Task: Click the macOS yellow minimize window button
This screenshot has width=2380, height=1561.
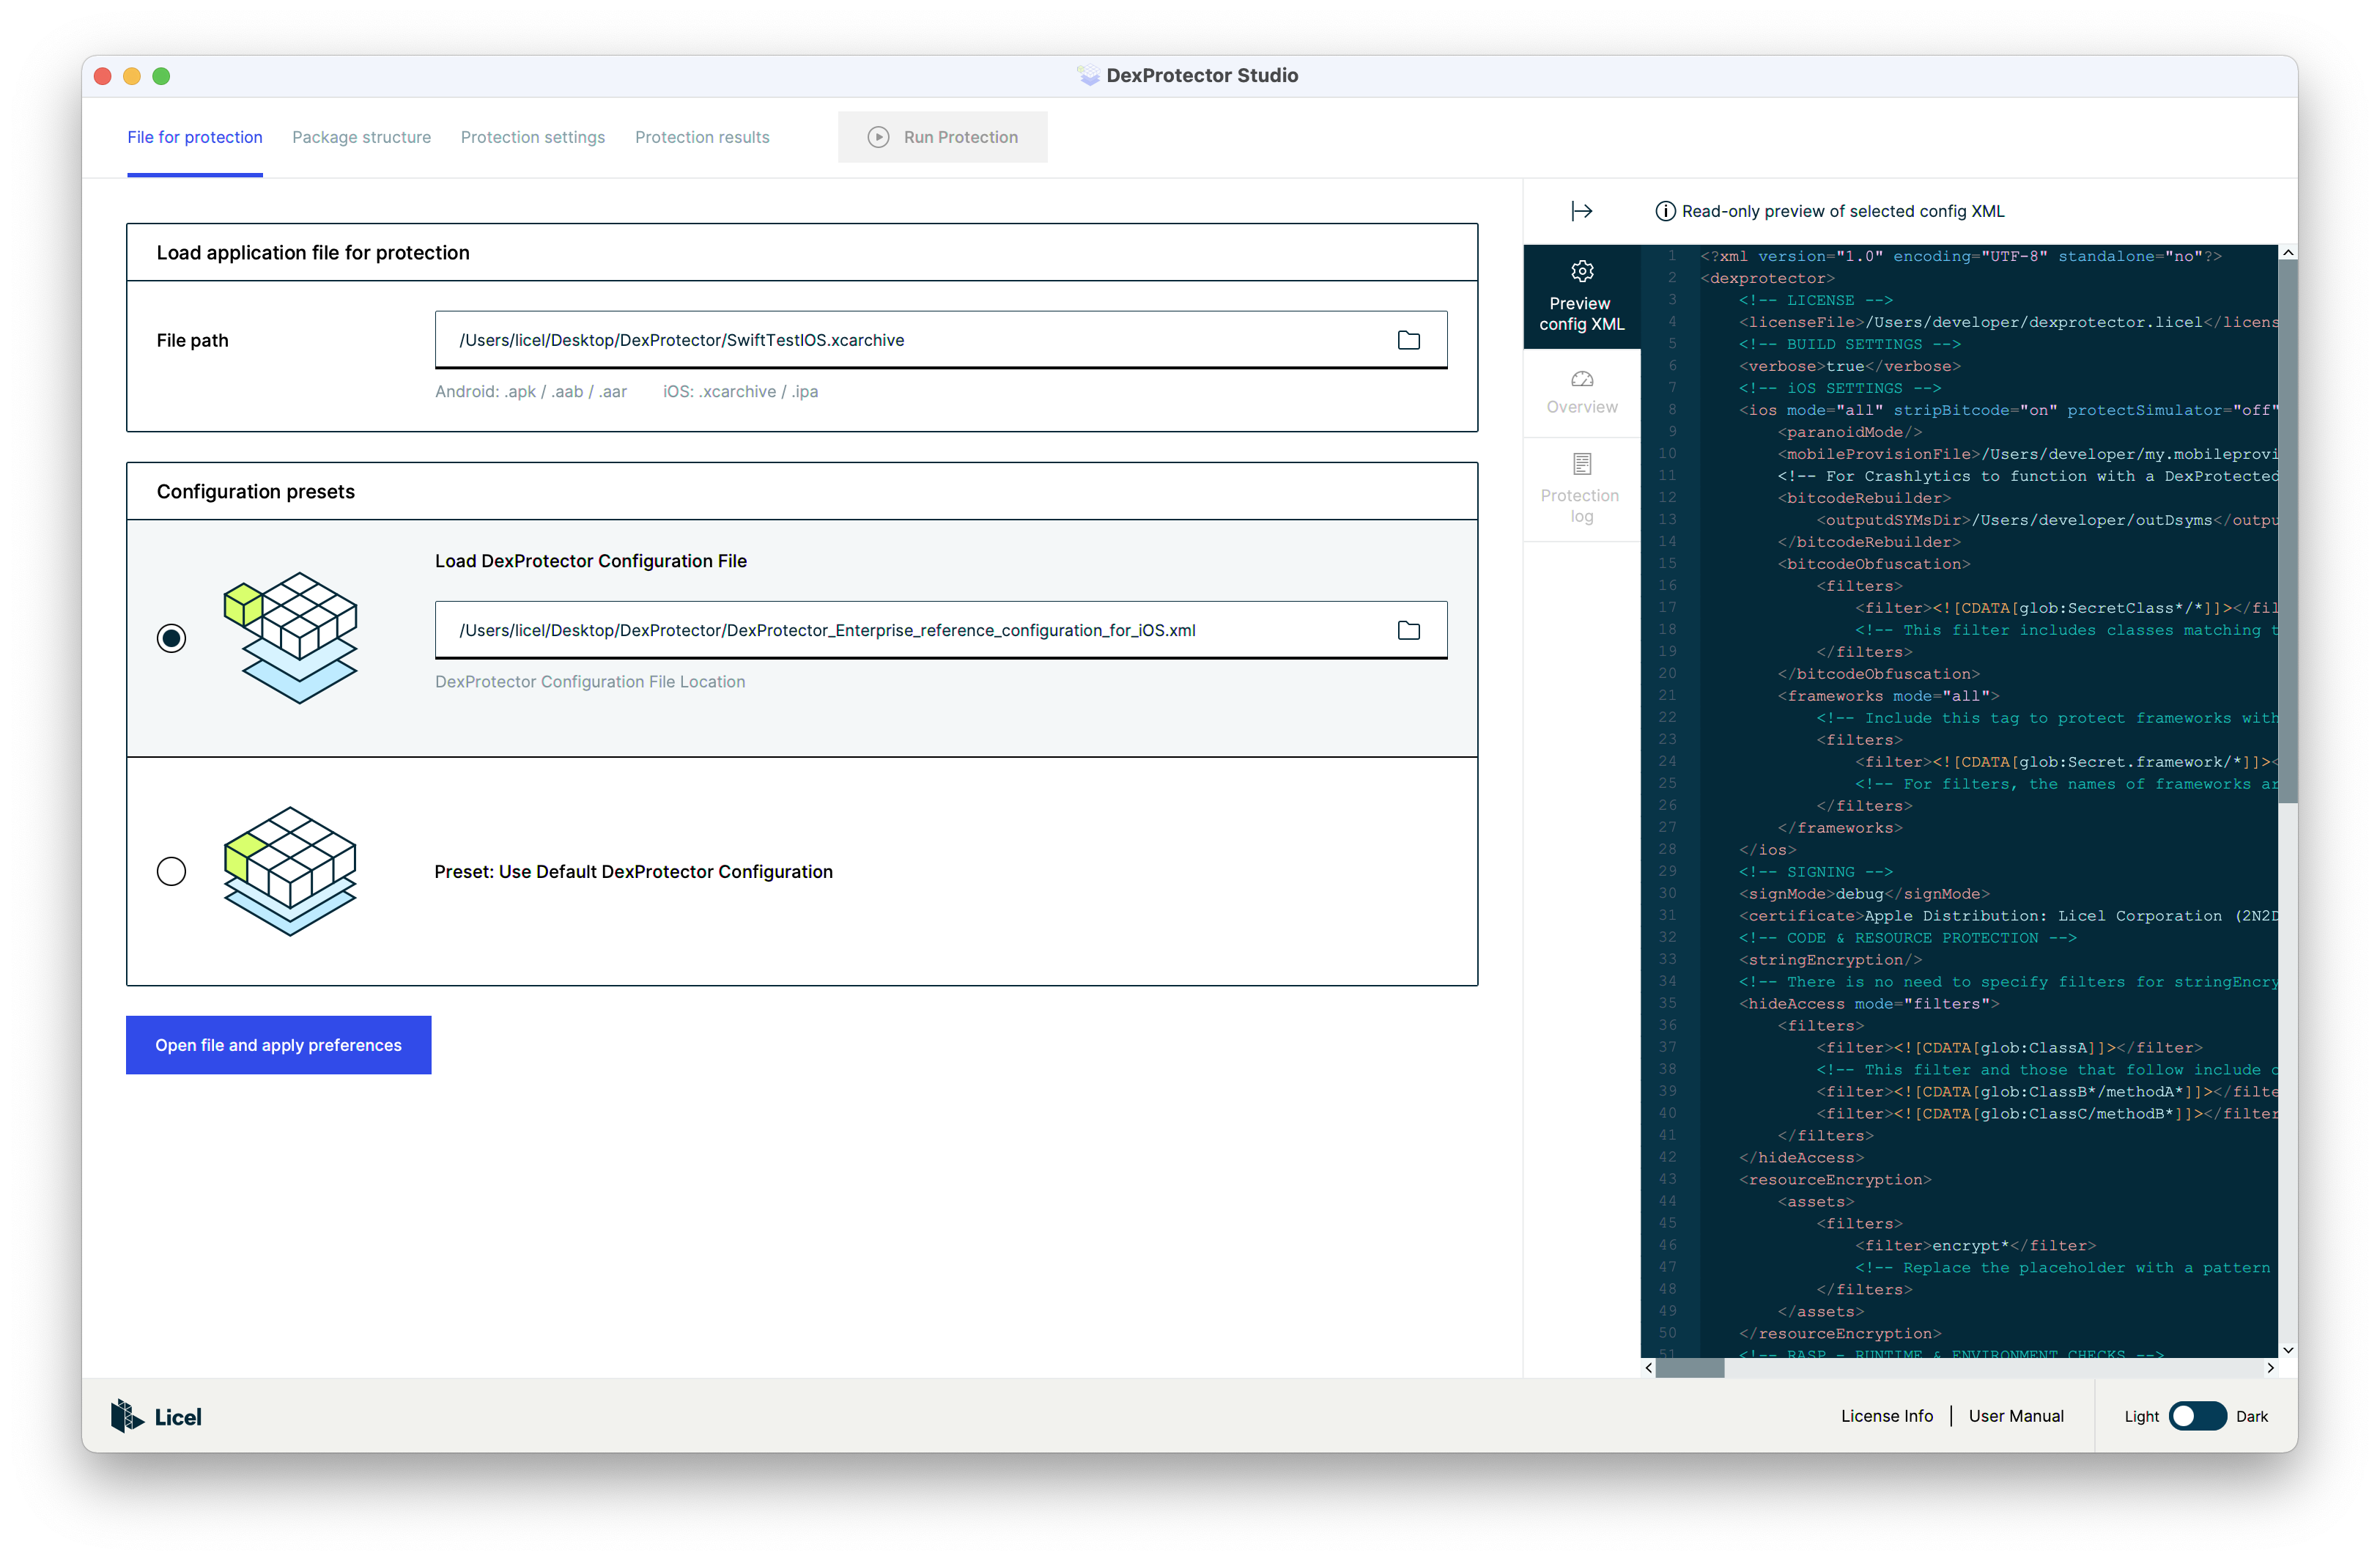Action: coord(131,76)
